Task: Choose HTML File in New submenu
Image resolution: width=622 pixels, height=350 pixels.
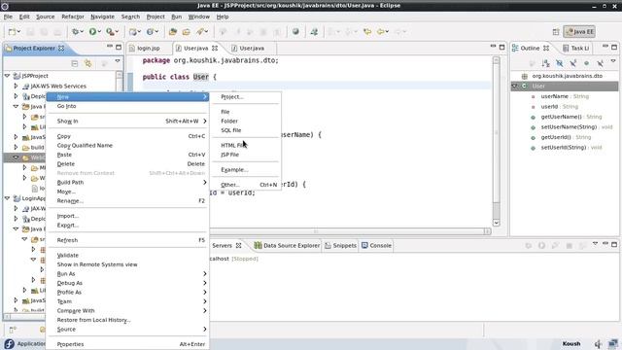Action: [x=245, y=145]
